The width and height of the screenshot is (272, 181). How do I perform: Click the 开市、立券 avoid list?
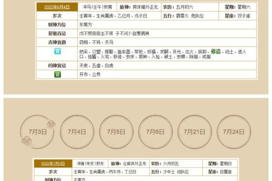90,74
